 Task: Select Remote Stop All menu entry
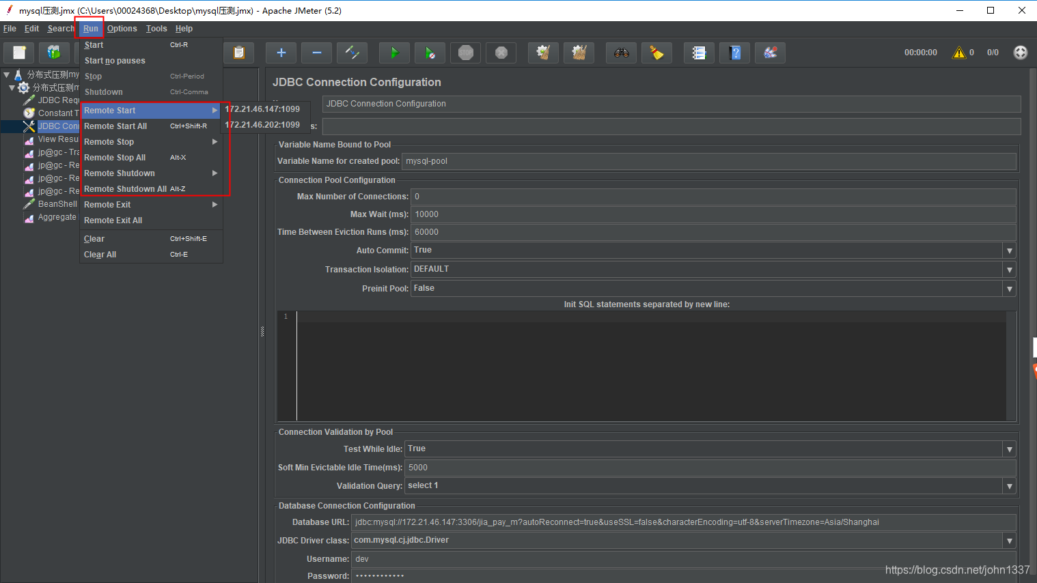151,158
